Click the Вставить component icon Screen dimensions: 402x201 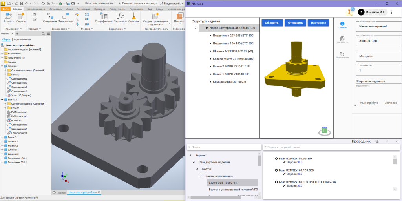coord(8,16)
